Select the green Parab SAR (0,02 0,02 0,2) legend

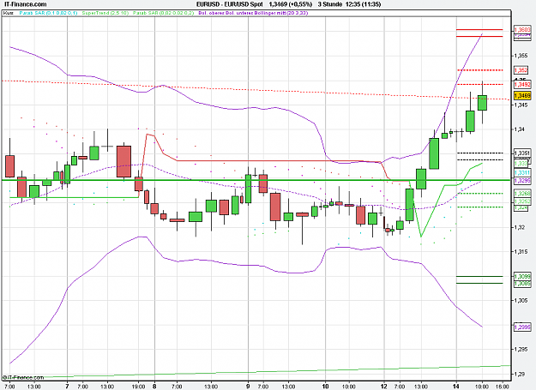tap(164, 13)
